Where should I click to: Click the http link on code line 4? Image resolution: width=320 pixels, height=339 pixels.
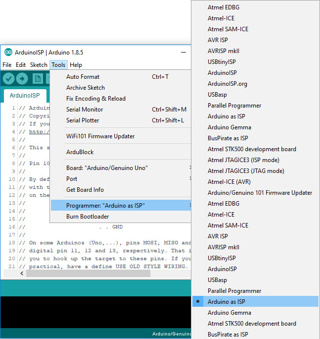[x=39, y=132]
